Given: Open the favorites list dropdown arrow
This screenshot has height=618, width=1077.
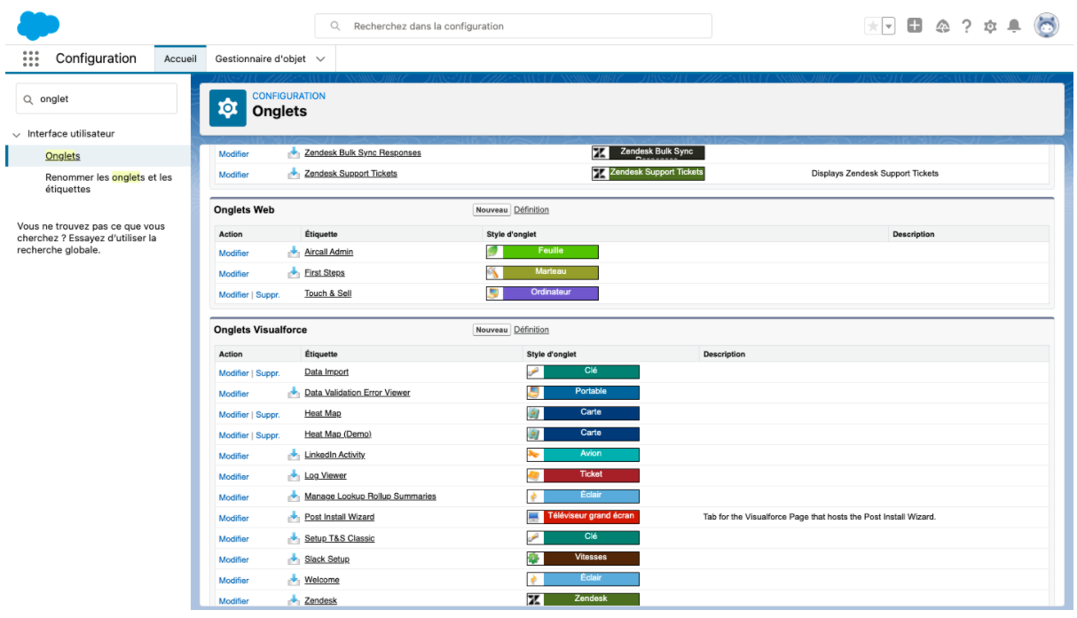Looking at the screenshot, I should coord(889,27).
